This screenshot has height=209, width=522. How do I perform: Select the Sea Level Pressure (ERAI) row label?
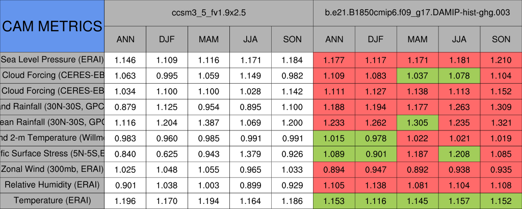(52, 60)
